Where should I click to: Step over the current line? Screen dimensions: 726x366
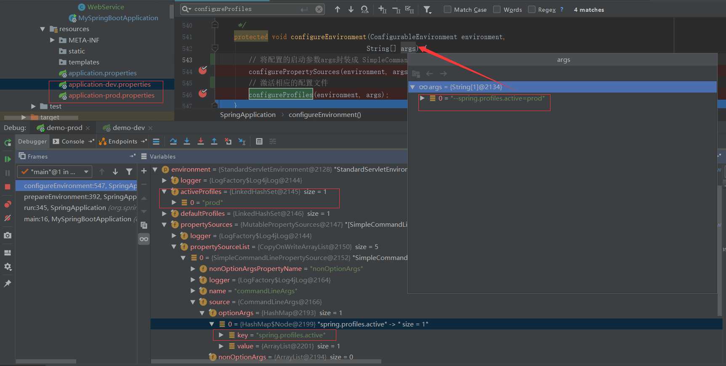(173, 141)
